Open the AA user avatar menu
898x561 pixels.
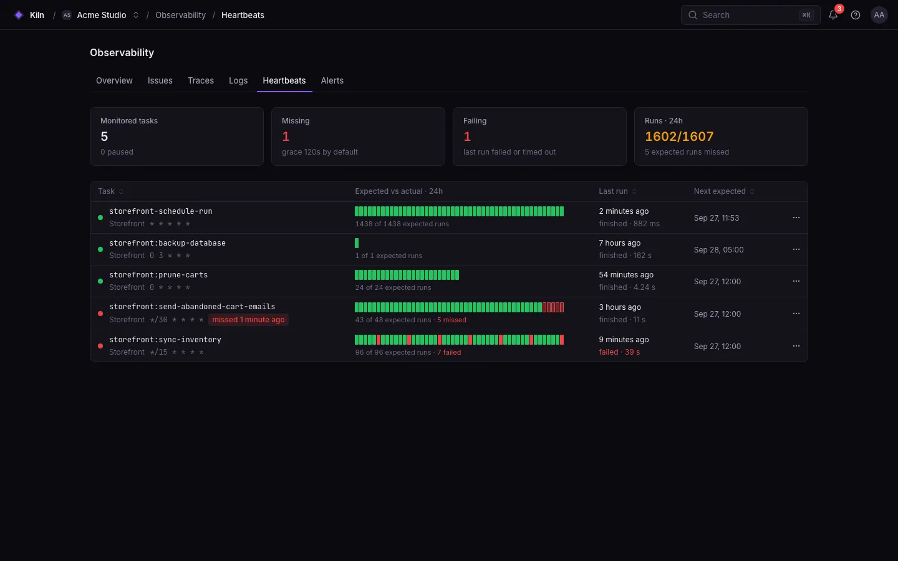879,15
